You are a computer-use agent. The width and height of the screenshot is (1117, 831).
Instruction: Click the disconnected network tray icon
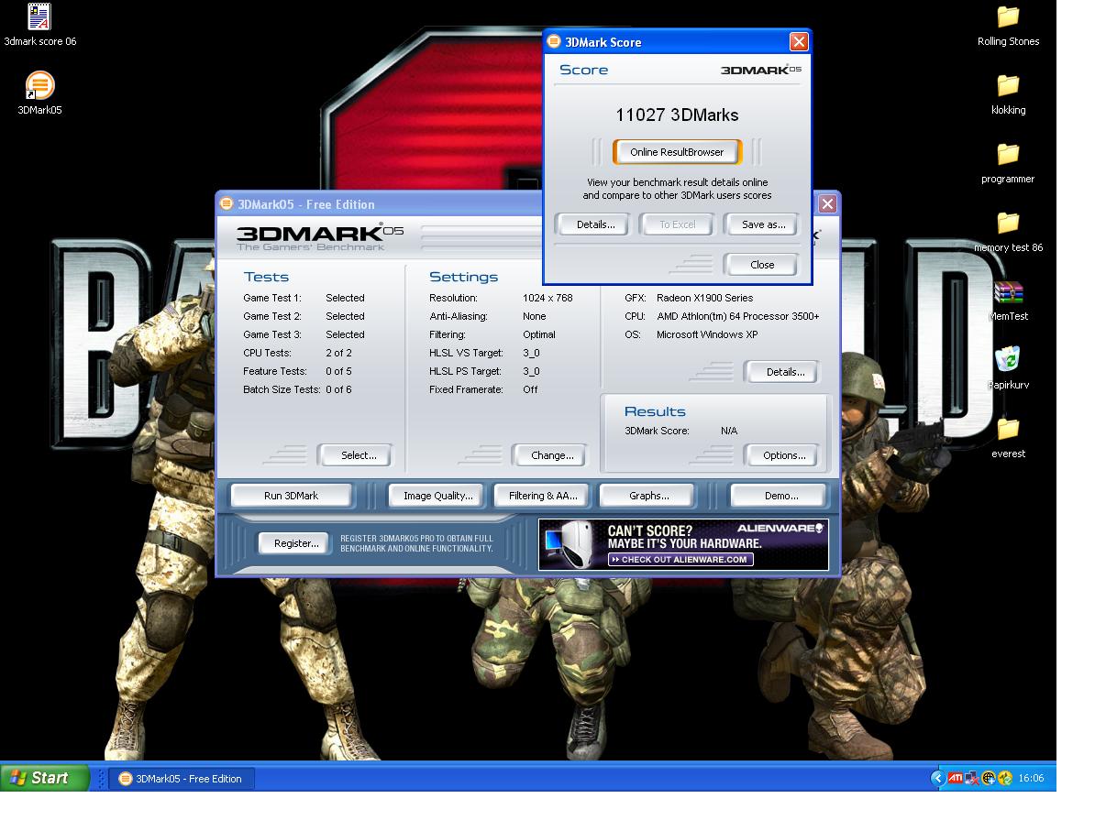click(971, 778)
